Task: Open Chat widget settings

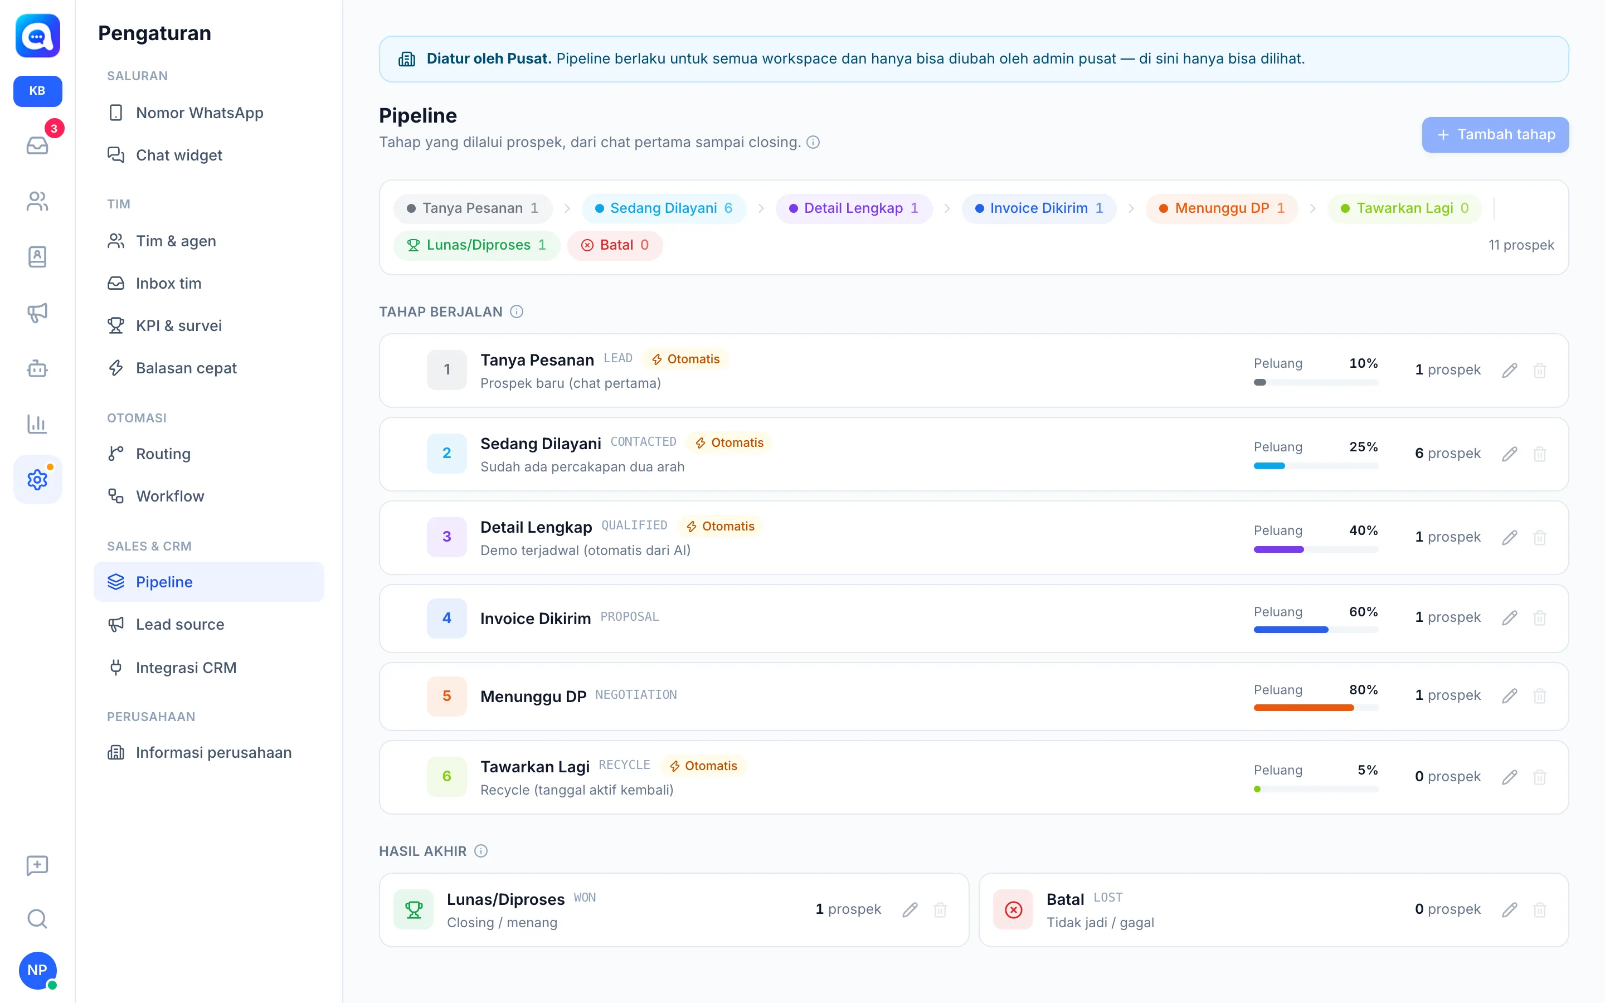Action: [x=209, y=155]
